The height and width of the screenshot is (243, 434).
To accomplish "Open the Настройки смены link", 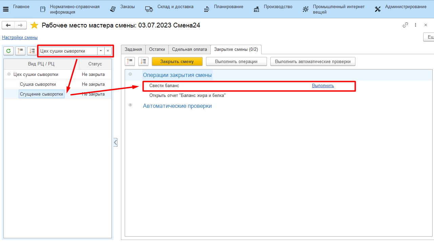I will pos(20,38).
